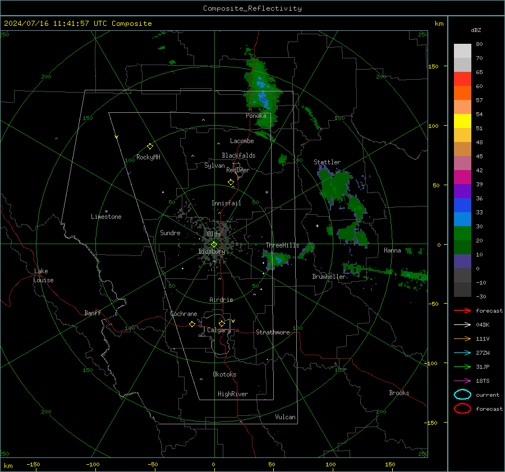Select the blue 33 dBZ color swatch
The width and height of the screenshot is (505, 472).
(x=462, y=205)
